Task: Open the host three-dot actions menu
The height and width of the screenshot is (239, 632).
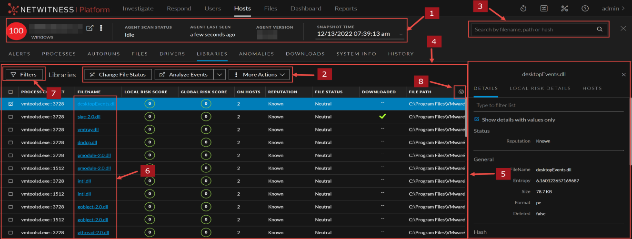Action: [101, 28]
